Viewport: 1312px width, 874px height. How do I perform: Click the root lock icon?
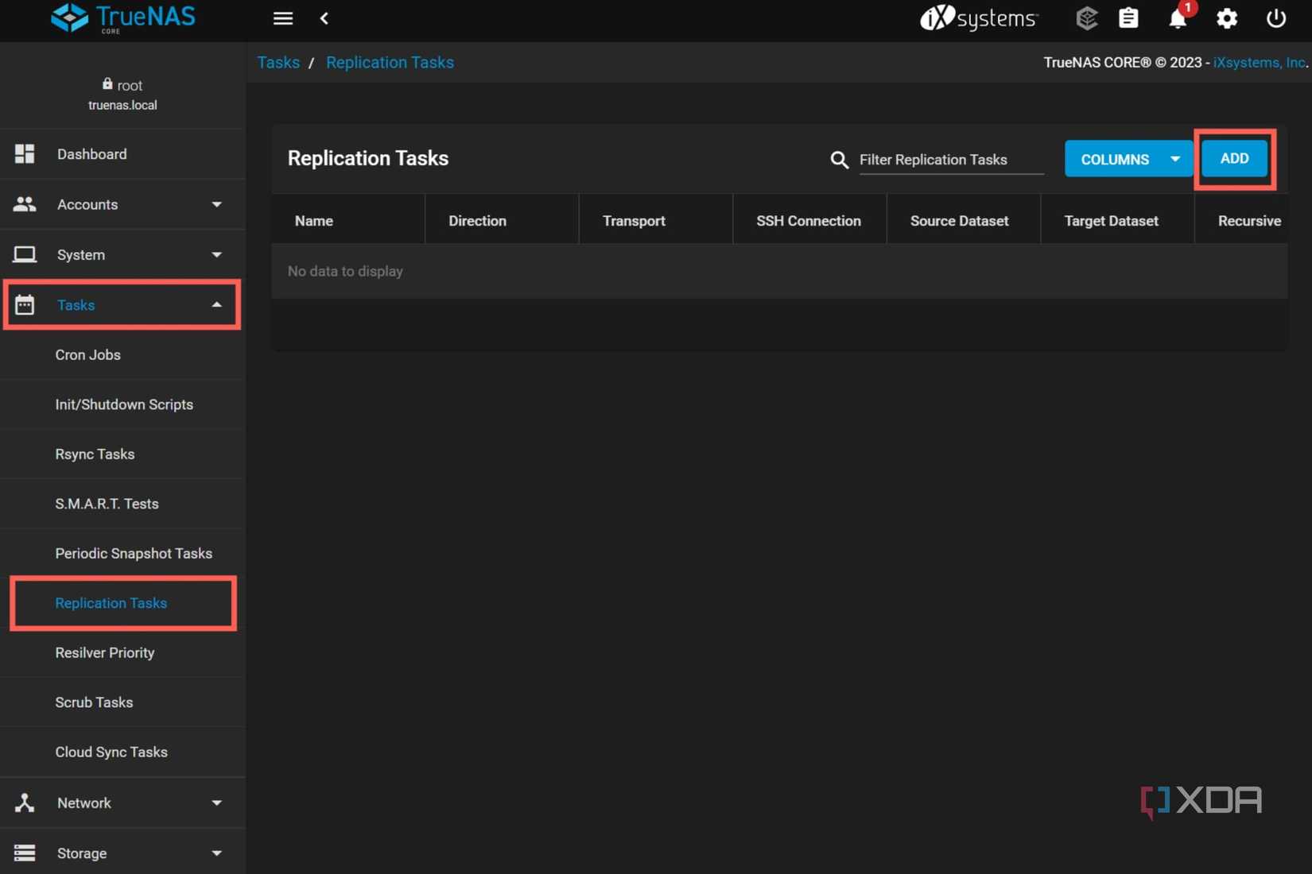click(107, 83)
